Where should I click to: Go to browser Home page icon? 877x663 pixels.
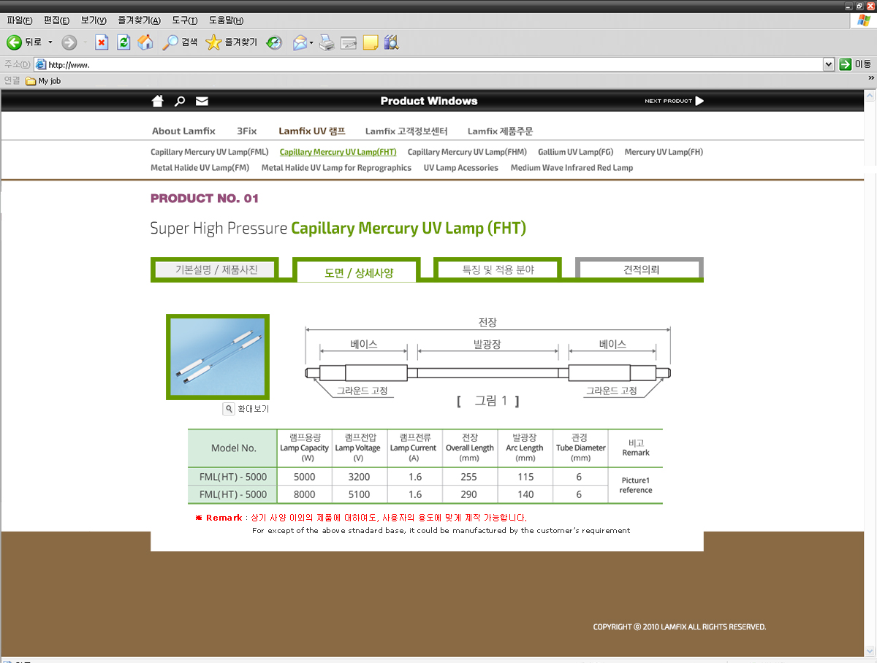click(x=145, y=42)
